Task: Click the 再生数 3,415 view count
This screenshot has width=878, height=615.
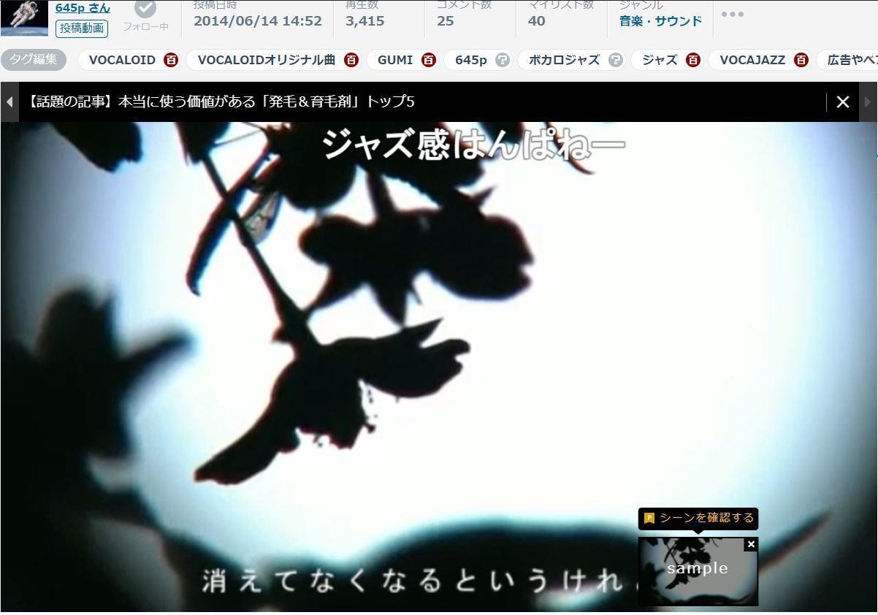Action: 364,21
